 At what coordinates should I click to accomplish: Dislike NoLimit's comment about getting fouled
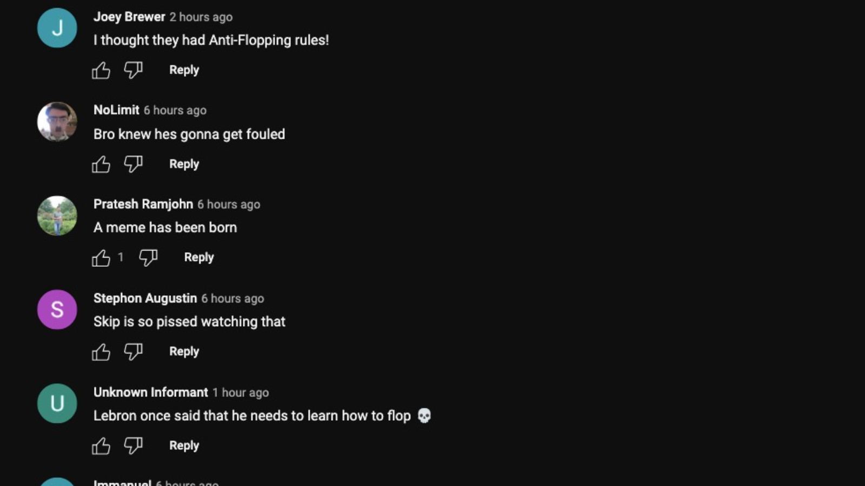coord(133,164)
